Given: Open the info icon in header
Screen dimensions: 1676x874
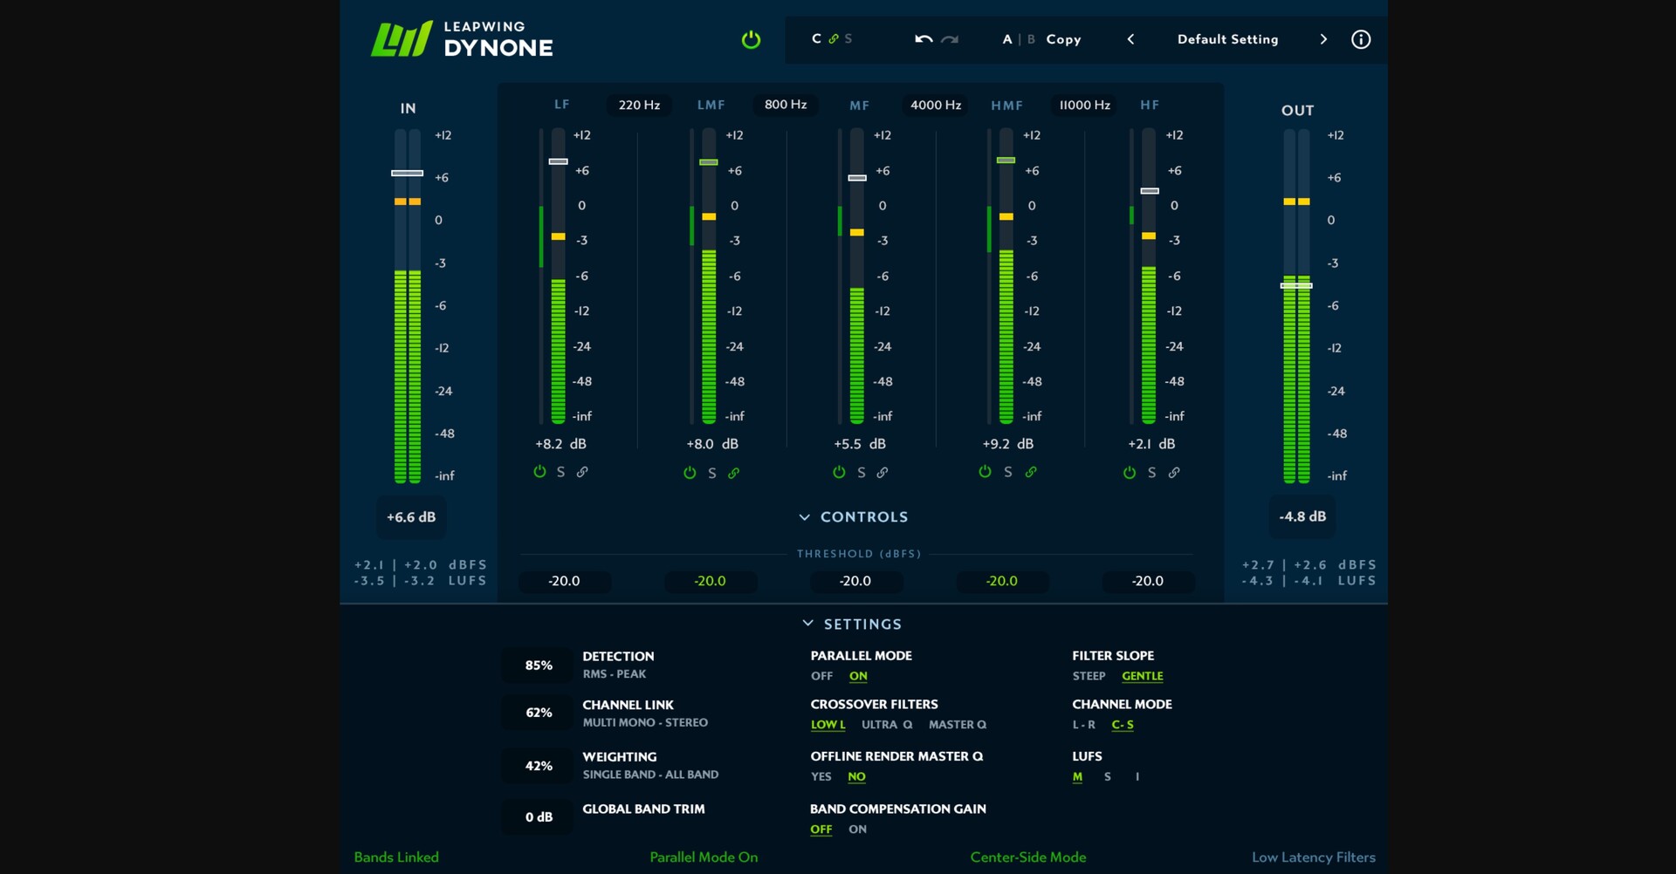Looking at the screenshot, I should (1360, 39).
